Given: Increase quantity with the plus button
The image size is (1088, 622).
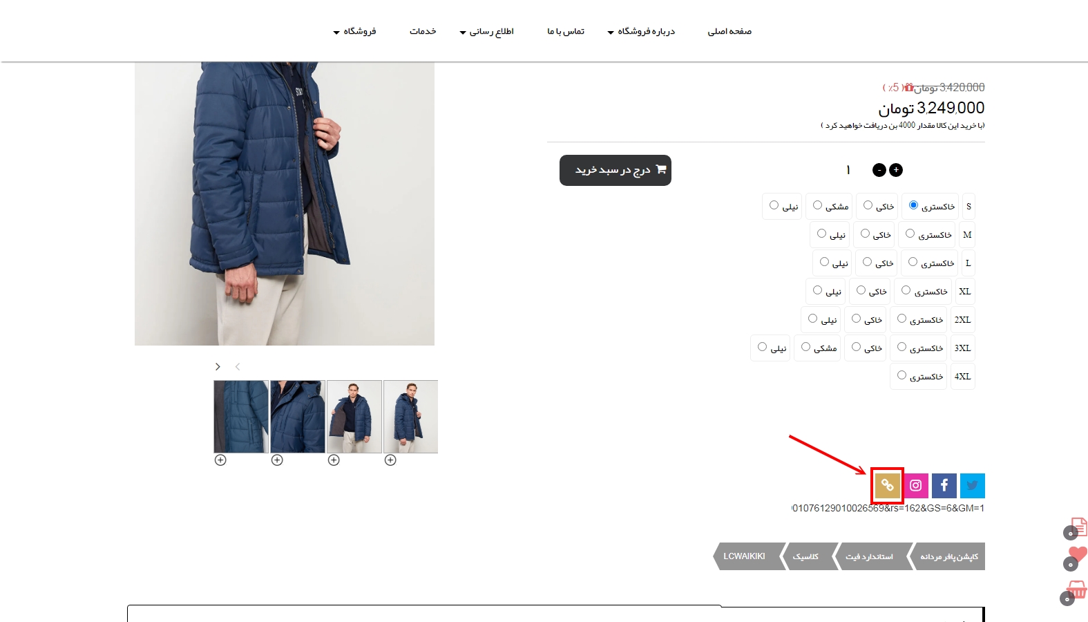Looking at the screenshot, I should [x=896, y=170].
